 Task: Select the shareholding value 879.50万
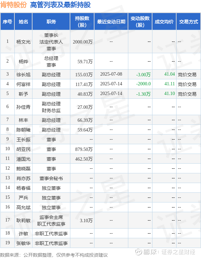pyautogui.click(x=84, y=149)
